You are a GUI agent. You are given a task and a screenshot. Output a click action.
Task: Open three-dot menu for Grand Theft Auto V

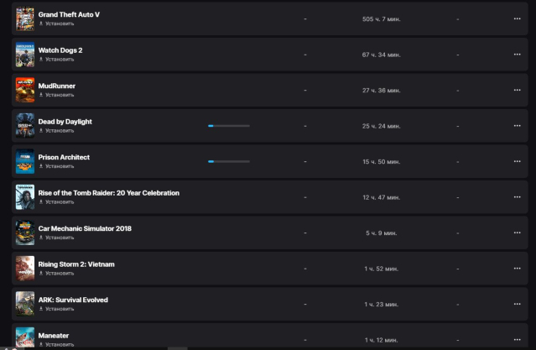[517, 18]
